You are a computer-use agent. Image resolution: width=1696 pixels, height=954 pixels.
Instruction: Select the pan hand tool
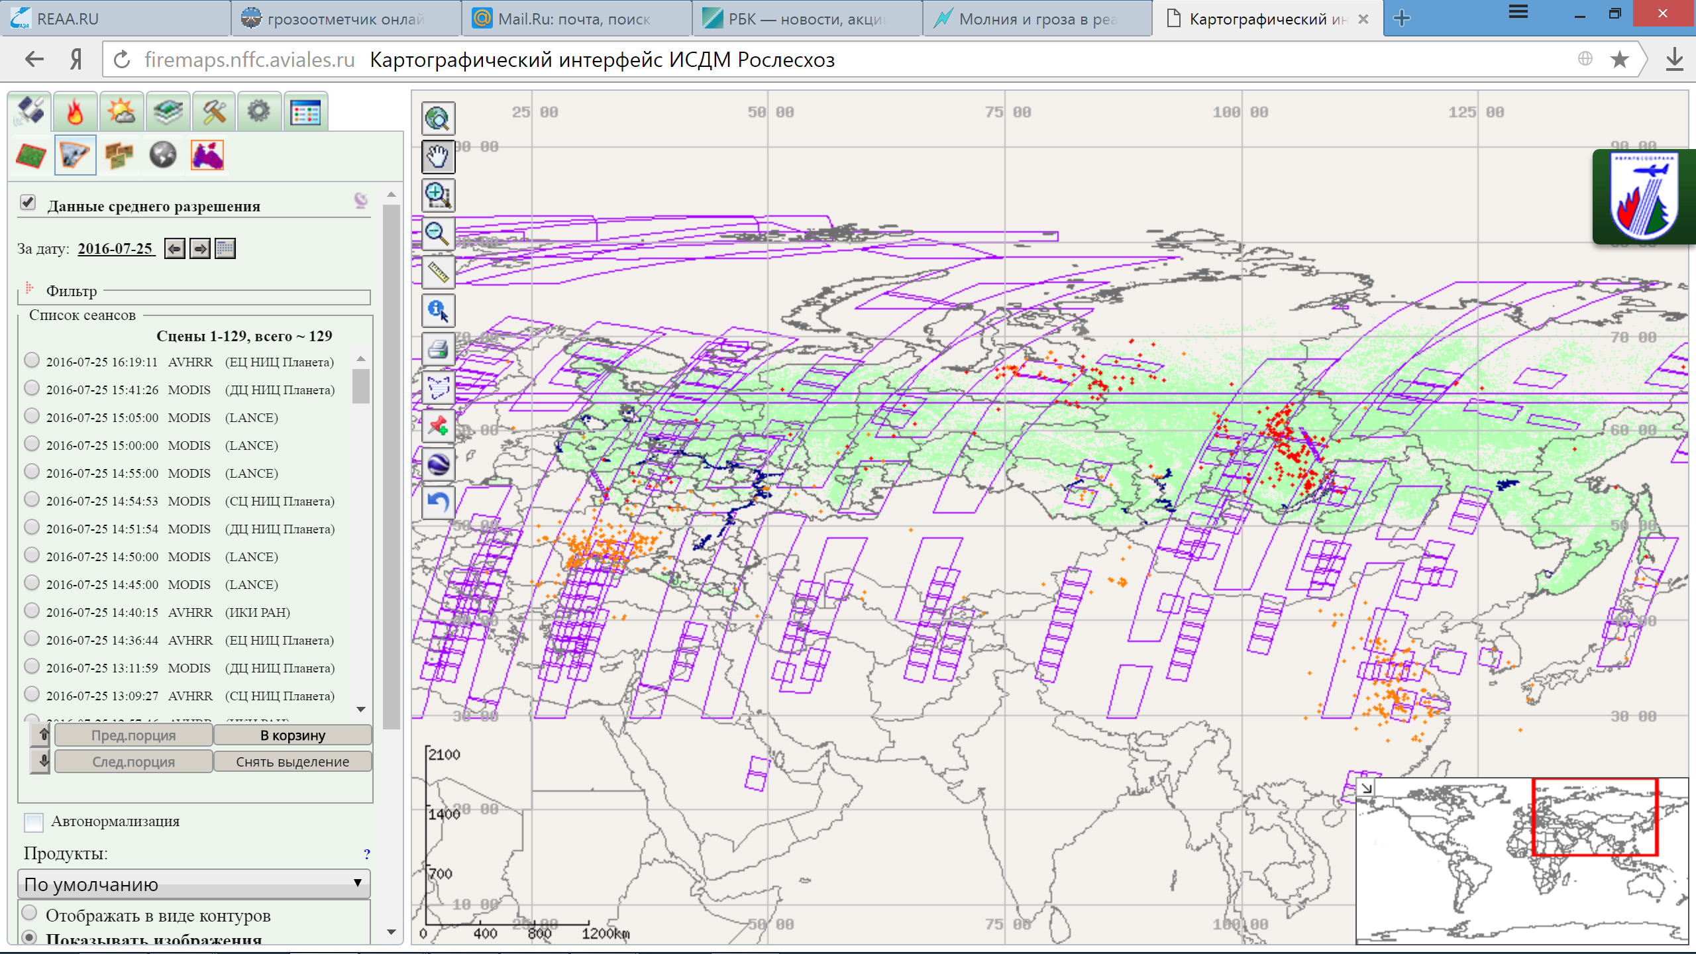(x=438, y=157)
